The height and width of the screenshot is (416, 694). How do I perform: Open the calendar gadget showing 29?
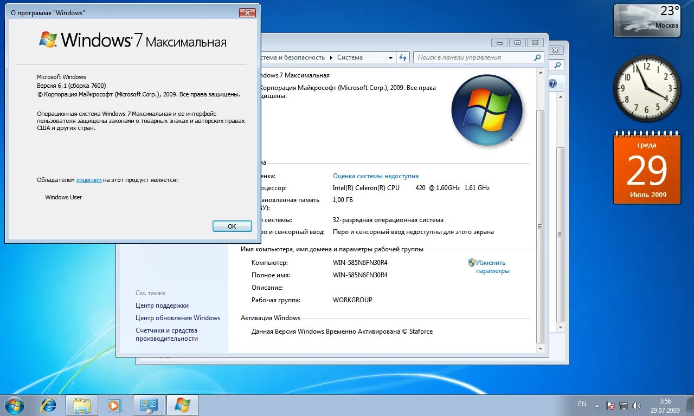(647, 167)
